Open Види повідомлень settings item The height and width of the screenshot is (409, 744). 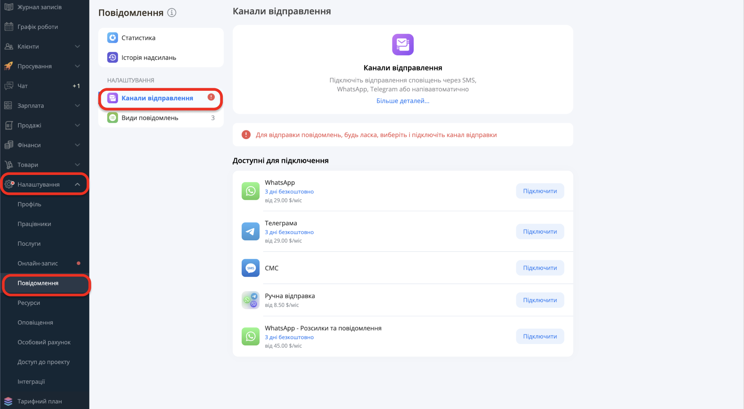(x=150, y=118)
